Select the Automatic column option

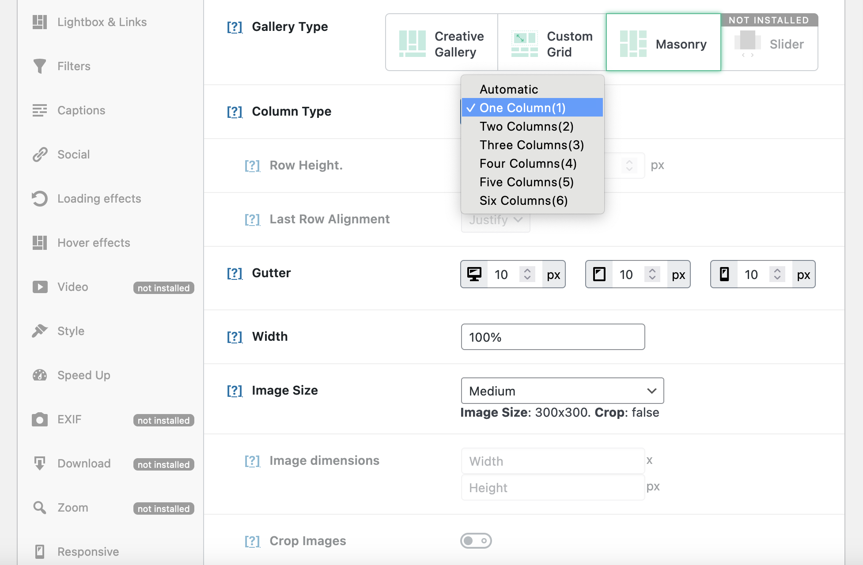[508, 90]
